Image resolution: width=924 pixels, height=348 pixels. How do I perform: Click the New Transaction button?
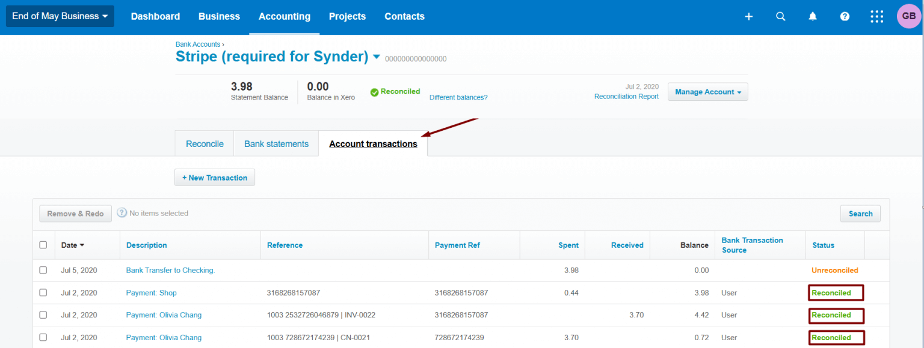click(x=214, y=177)
